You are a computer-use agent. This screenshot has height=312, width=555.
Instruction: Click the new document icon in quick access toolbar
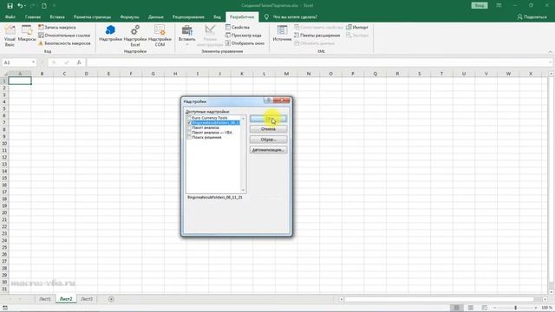click(44, 6)
